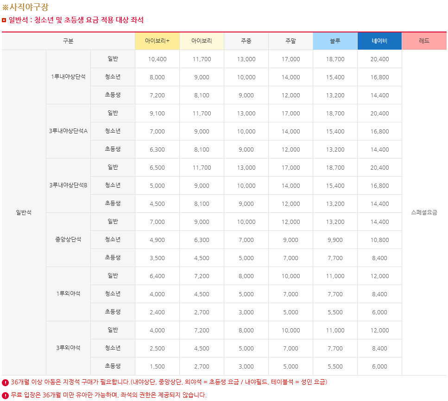Click the 일반 label in the 1루외야석 group

(113, 276)
